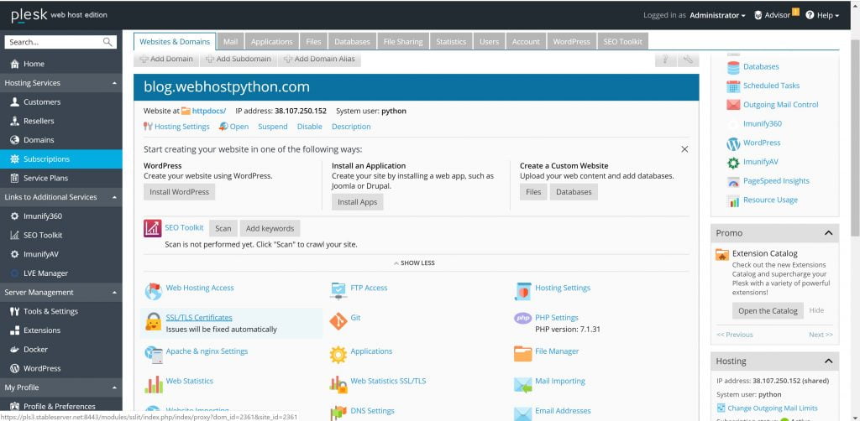Click the Outgoing Mail Control envelope icon
Viewport: 860px width, 421px height.
(733, 105)
